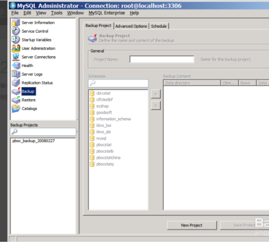This screenshot has width=269, height=242.
Task: Click the ldws_sbi database icon
Action: click(x=92, y=132)
